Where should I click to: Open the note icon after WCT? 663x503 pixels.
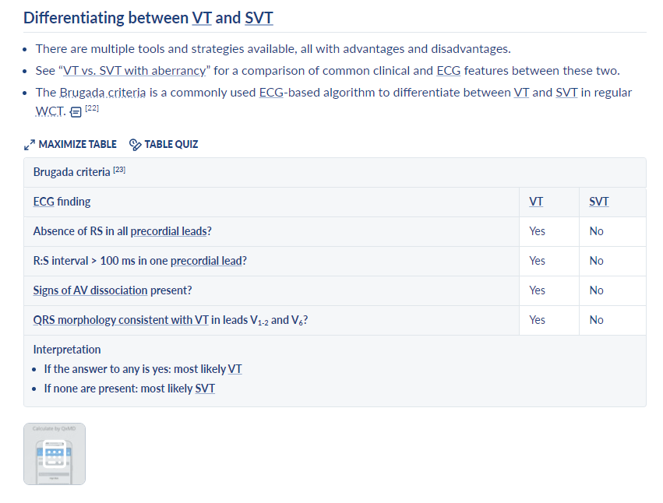(x=76, y=112)
